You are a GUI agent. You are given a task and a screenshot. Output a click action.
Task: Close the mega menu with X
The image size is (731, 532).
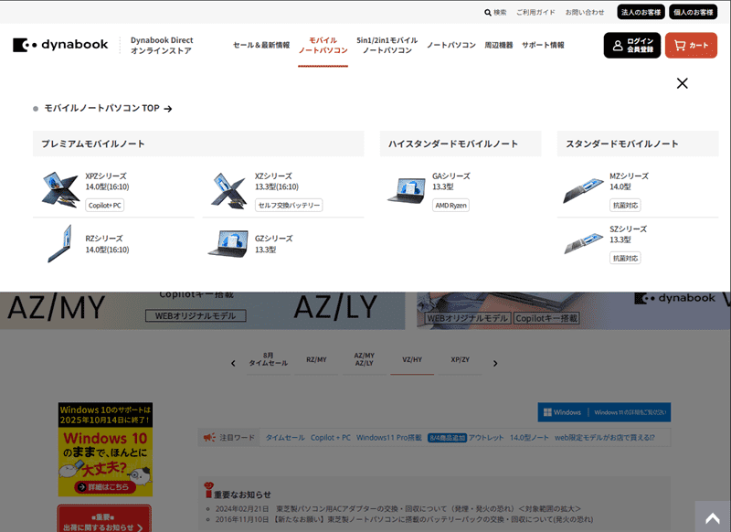(x=682, y=83)
